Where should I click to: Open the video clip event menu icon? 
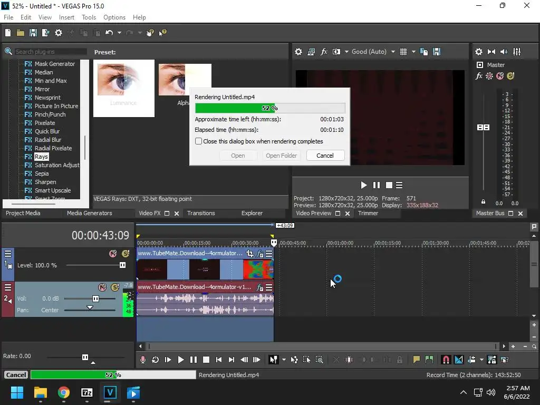(269, 254)
